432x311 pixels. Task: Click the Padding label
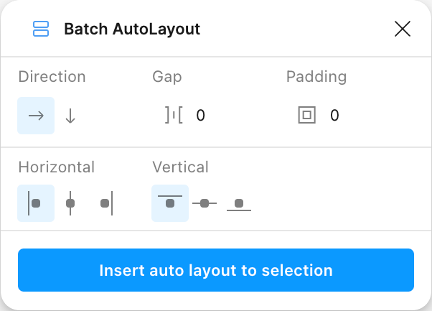click(x=316, y=77)
